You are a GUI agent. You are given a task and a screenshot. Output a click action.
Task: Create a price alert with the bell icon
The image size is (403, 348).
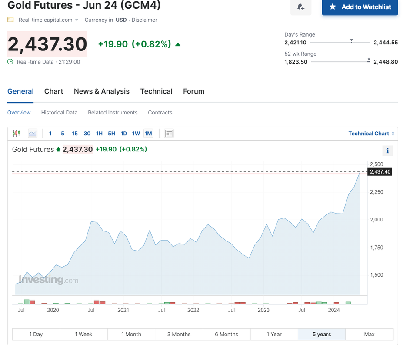[x=301, y=7]
